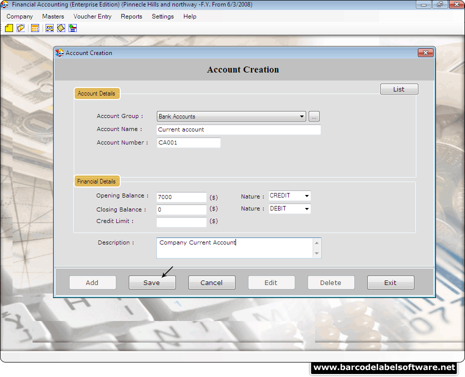Close the Account Creation dialog

click(x=425, y=53)
